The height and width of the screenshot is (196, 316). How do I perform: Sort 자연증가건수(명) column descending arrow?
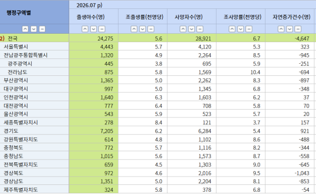coord(289,29)
